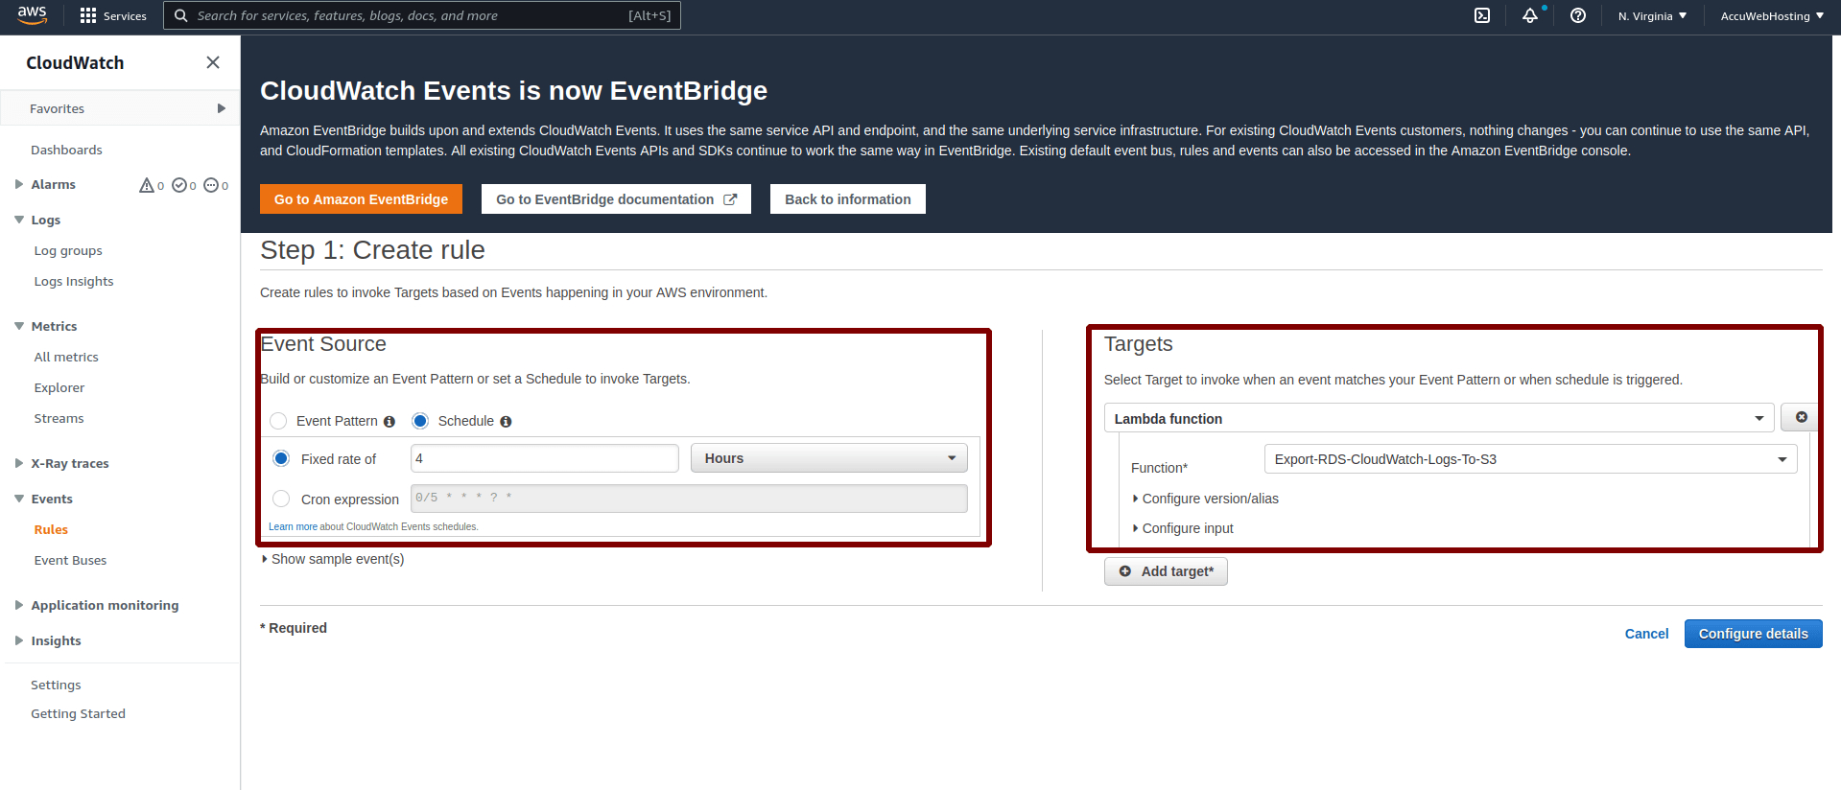The width and height of the screenshot is (1841, 790).
Task: Open metrics Explorer page
Action: [x=59, y=387]
